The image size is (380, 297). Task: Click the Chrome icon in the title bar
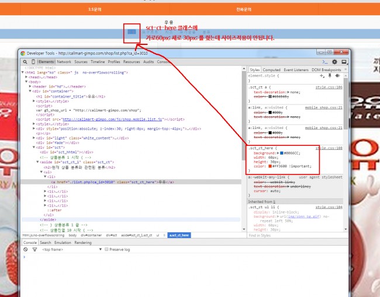23,53
